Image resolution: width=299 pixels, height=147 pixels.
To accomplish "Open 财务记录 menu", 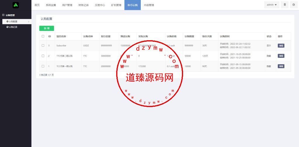I will pyautogui.click(x=84, y=5).
